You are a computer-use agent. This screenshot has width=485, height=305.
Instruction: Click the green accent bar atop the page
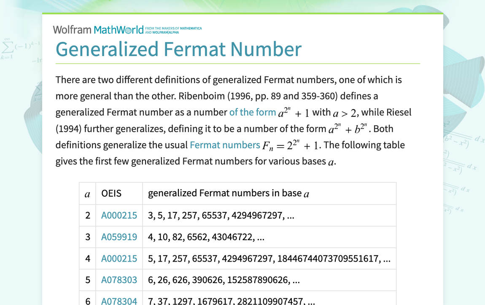242,13
